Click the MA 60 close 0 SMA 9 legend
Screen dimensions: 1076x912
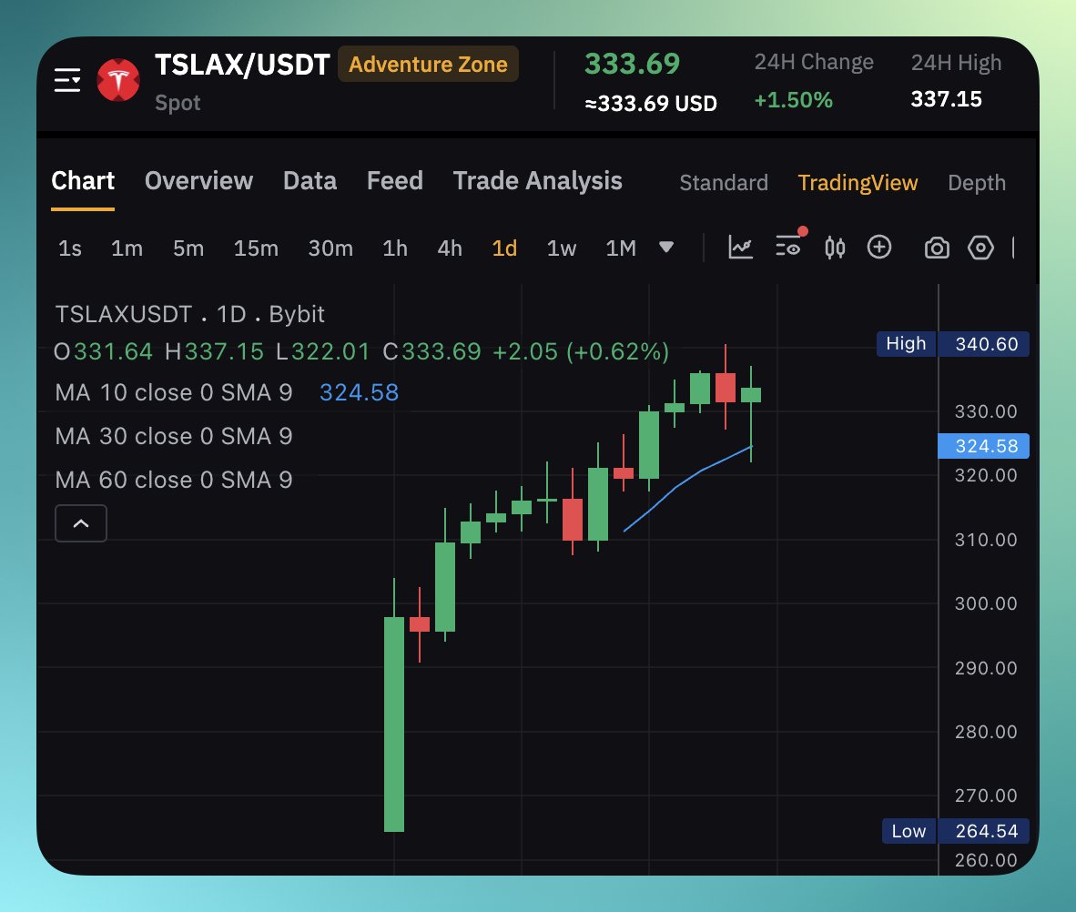[174, 480]
